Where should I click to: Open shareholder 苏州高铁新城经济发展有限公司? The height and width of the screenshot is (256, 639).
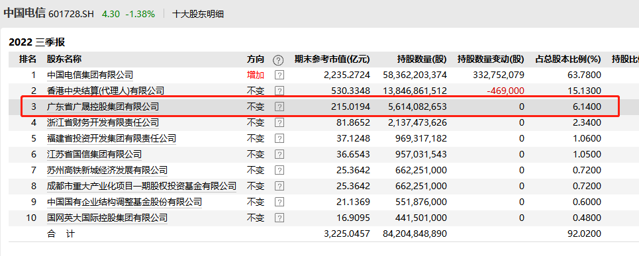pos(107,170)
